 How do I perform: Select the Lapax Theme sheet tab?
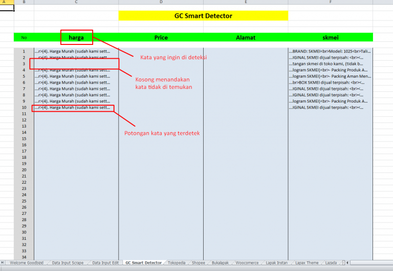[x=307, y=263]
